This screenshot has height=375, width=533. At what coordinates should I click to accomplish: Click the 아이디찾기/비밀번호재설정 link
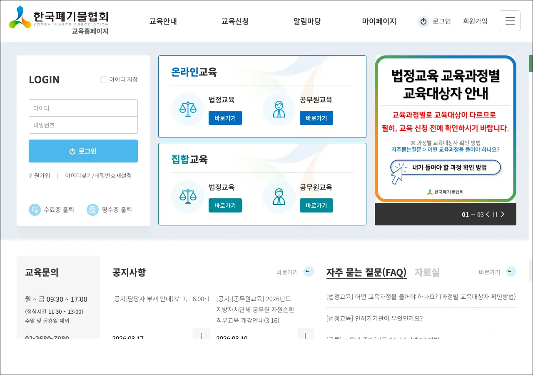pyautogui.click(x=98, y=176)
